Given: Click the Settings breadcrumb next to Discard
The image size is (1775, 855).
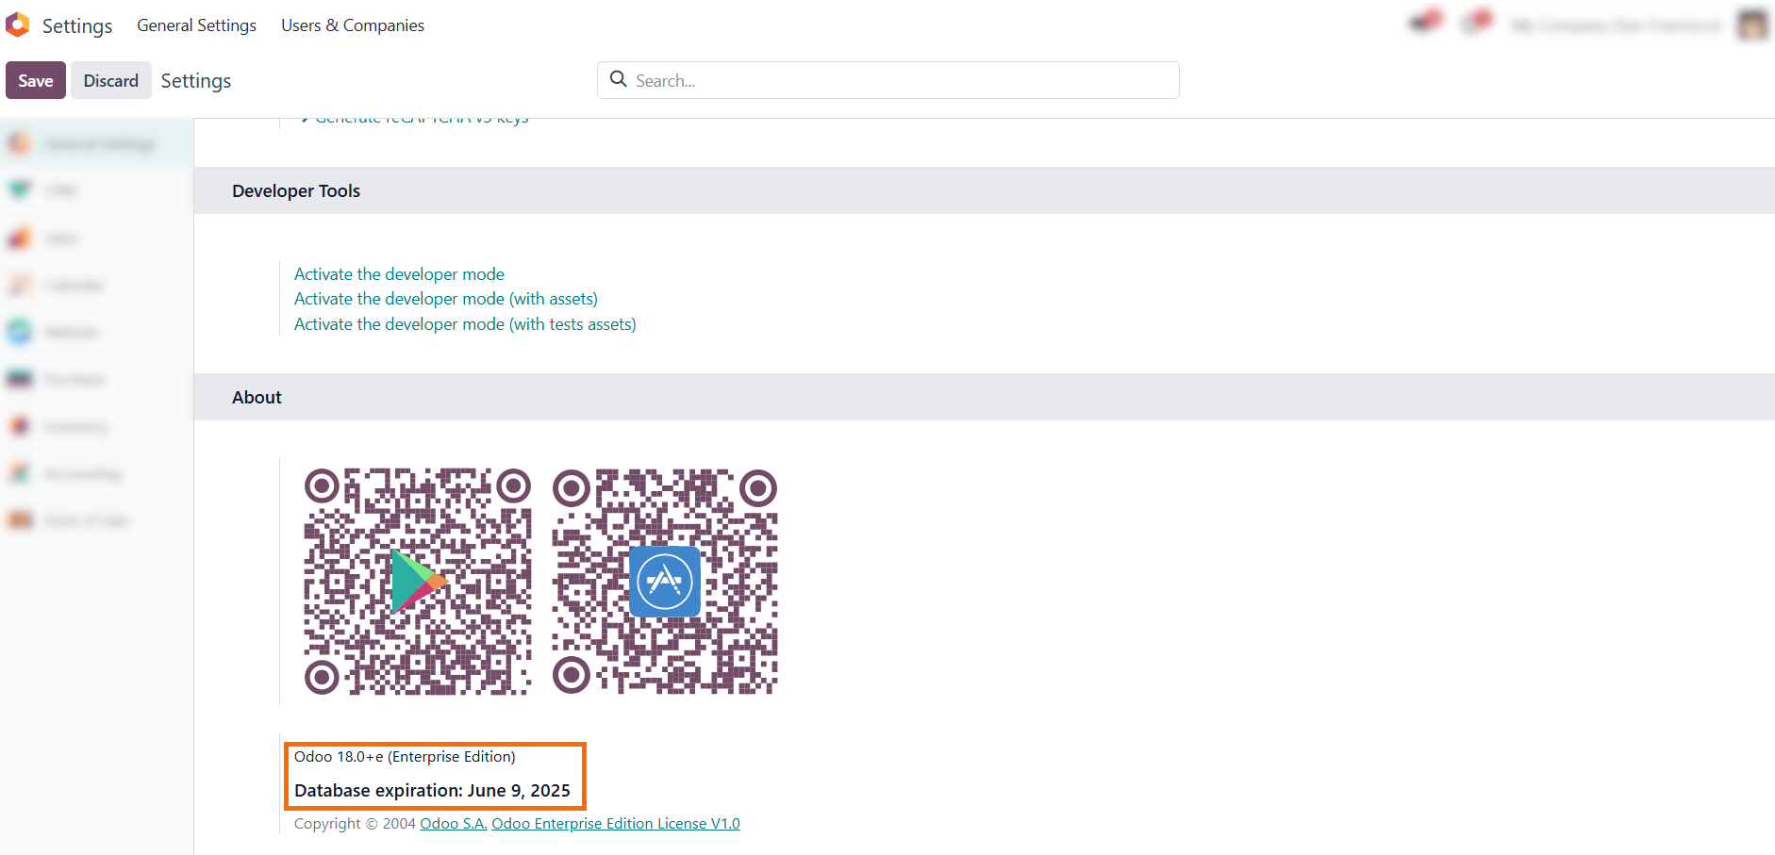Looking at the screenshot, I should pyautogui.click(x=196, y=81).
